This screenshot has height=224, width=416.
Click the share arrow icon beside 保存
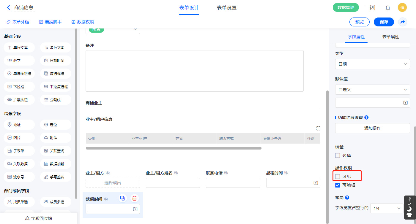click(x=403, y=22)
